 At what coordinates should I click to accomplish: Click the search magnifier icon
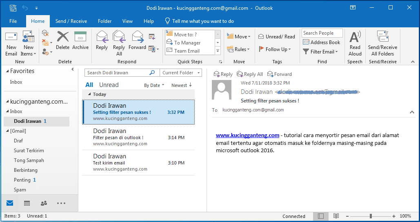coord(152,73)
